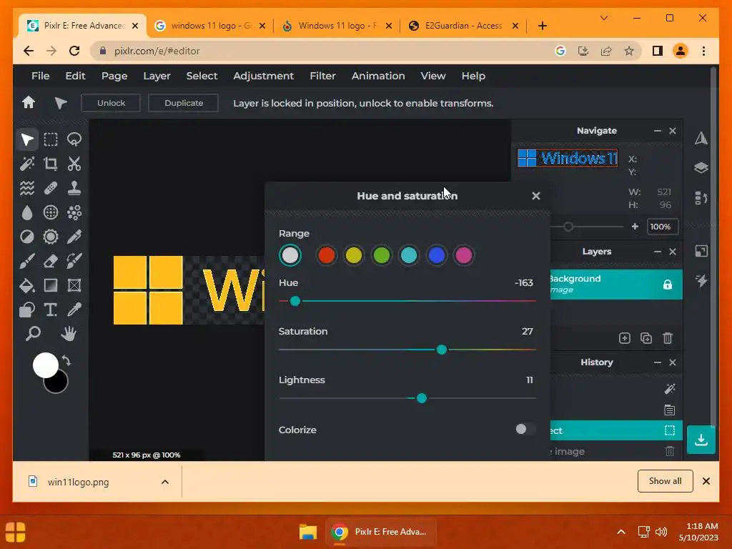The width and height of the screenshot is (732, 549).
Task: Click the Home icon in Pixlr toolbar
Action: (x=29, y=103)
